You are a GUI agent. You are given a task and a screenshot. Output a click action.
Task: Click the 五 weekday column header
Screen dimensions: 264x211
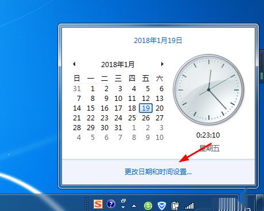[146, 79]
